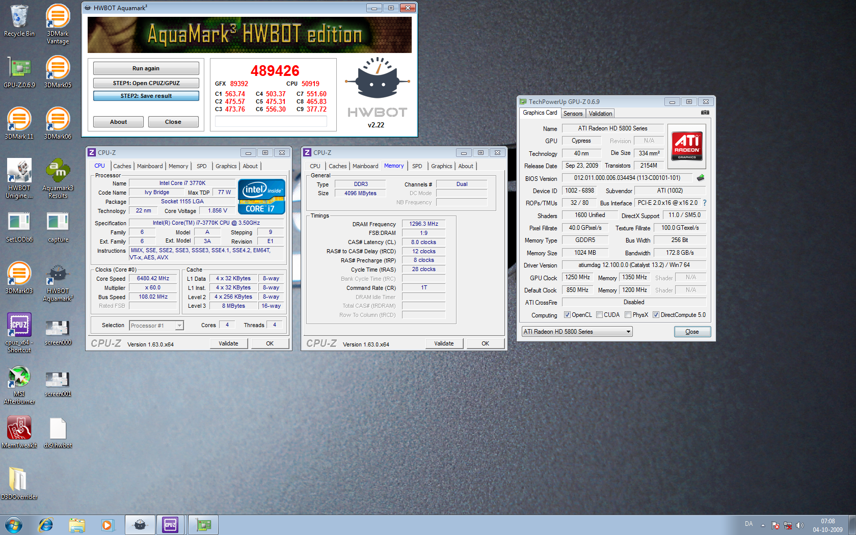Switch to Validation tab in GPU-Z
856x535 pixels.
600,114
